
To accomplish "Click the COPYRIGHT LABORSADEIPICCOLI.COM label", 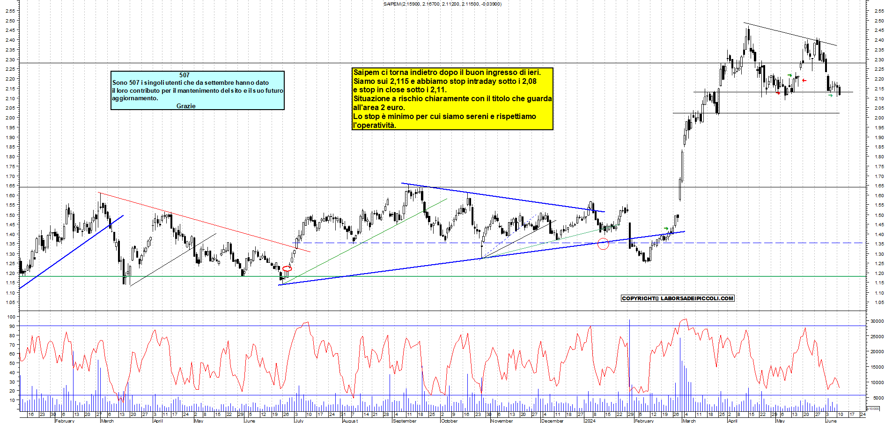I will point(678,298).
